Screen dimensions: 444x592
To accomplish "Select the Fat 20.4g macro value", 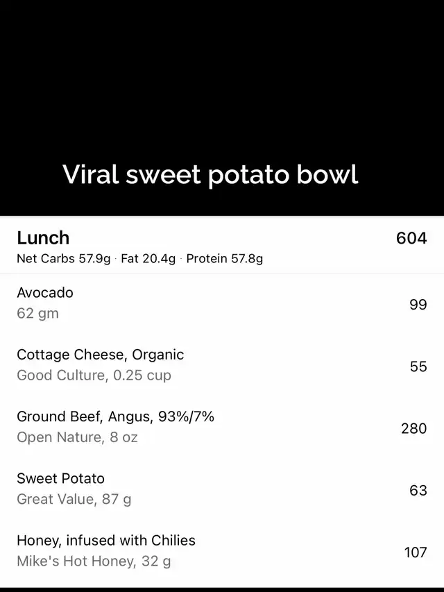I will tap(148, 259).
